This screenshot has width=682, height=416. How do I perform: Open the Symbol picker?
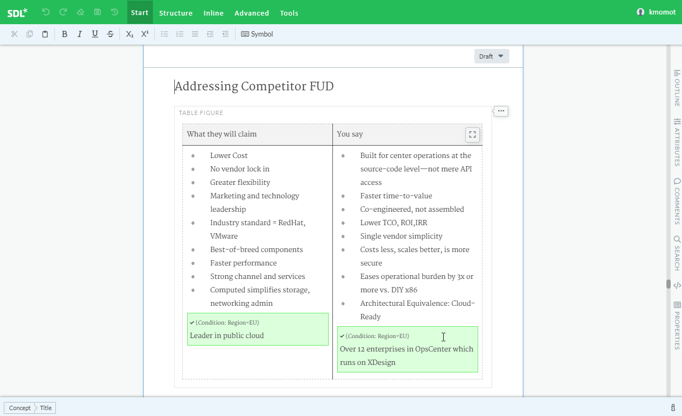257,34
